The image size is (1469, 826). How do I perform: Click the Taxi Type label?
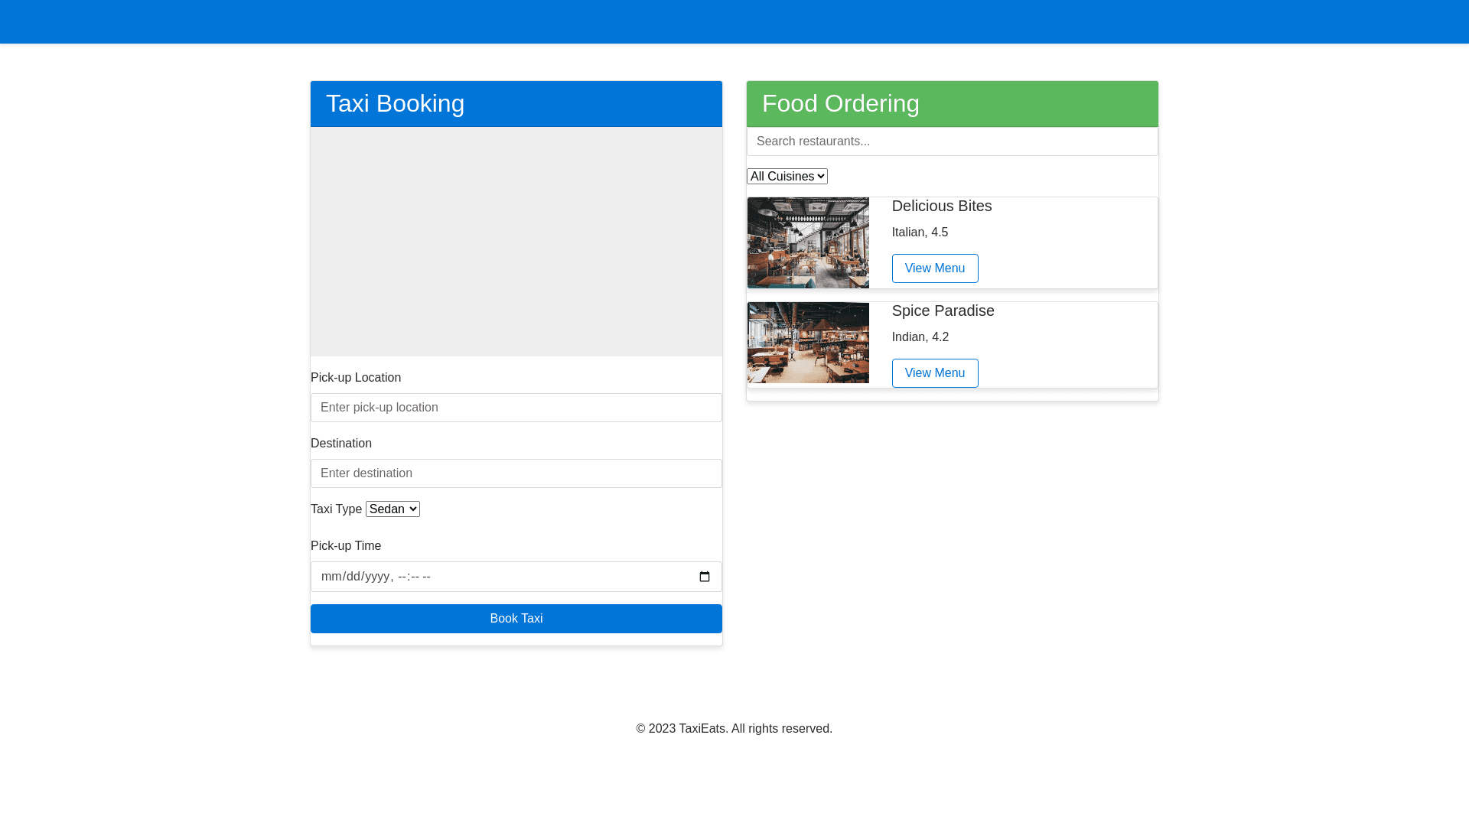click(336, 509)
